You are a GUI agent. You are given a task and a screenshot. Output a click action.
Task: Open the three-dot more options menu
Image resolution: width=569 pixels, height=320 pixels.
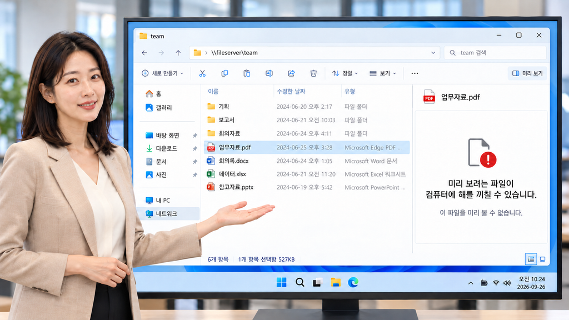[415, 73]
